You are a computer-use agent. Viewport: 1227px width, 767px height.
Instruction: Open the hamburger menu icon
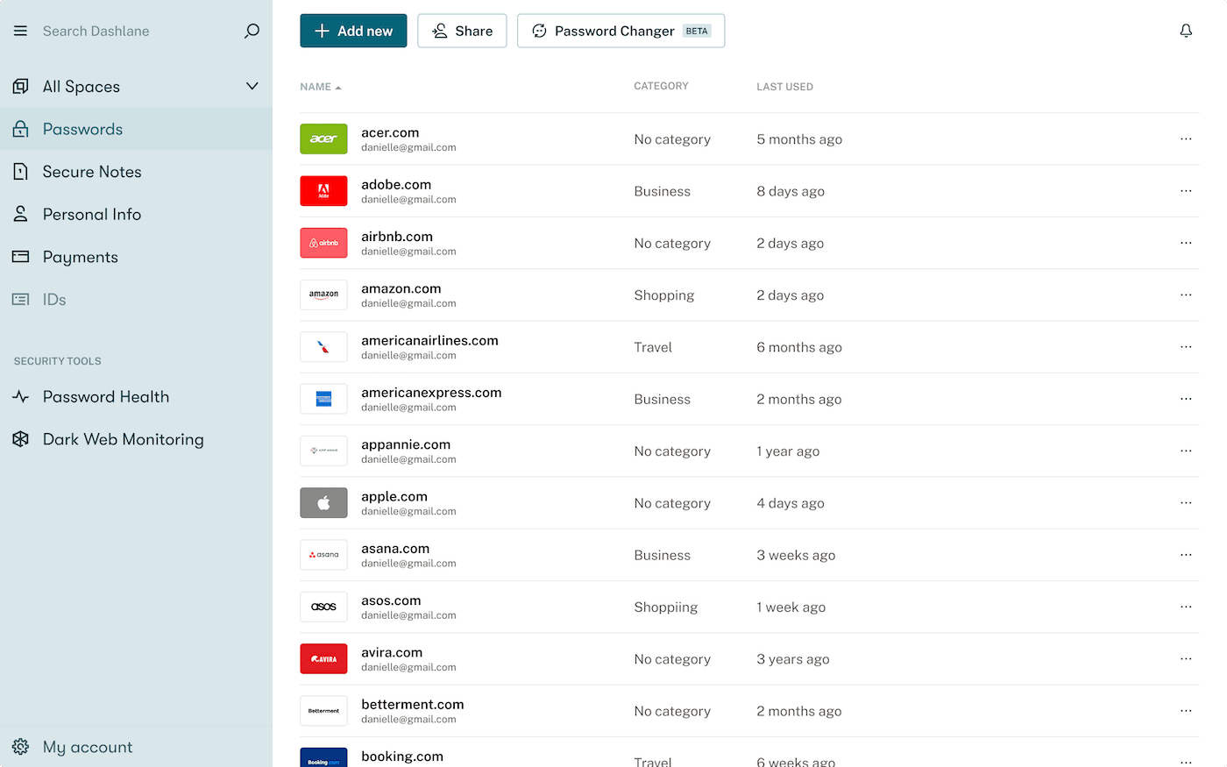[19, 31]
